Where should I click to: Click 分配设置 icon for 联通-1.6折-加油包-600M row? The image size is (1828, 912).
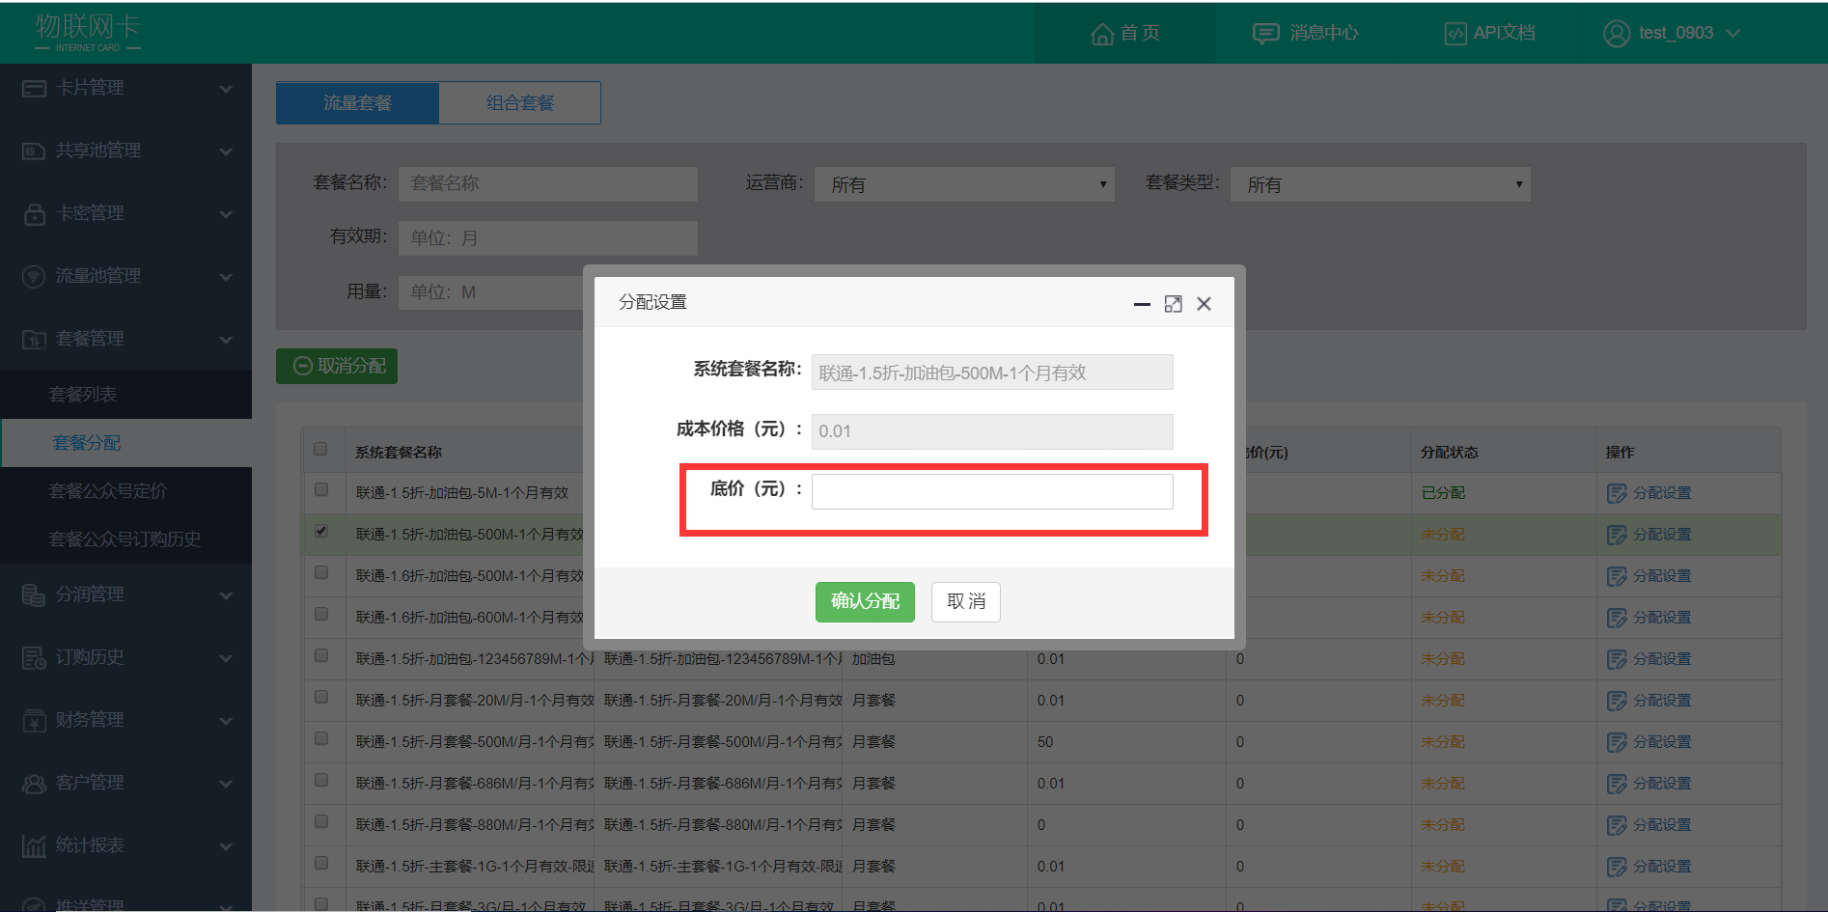pos(1617,619)
